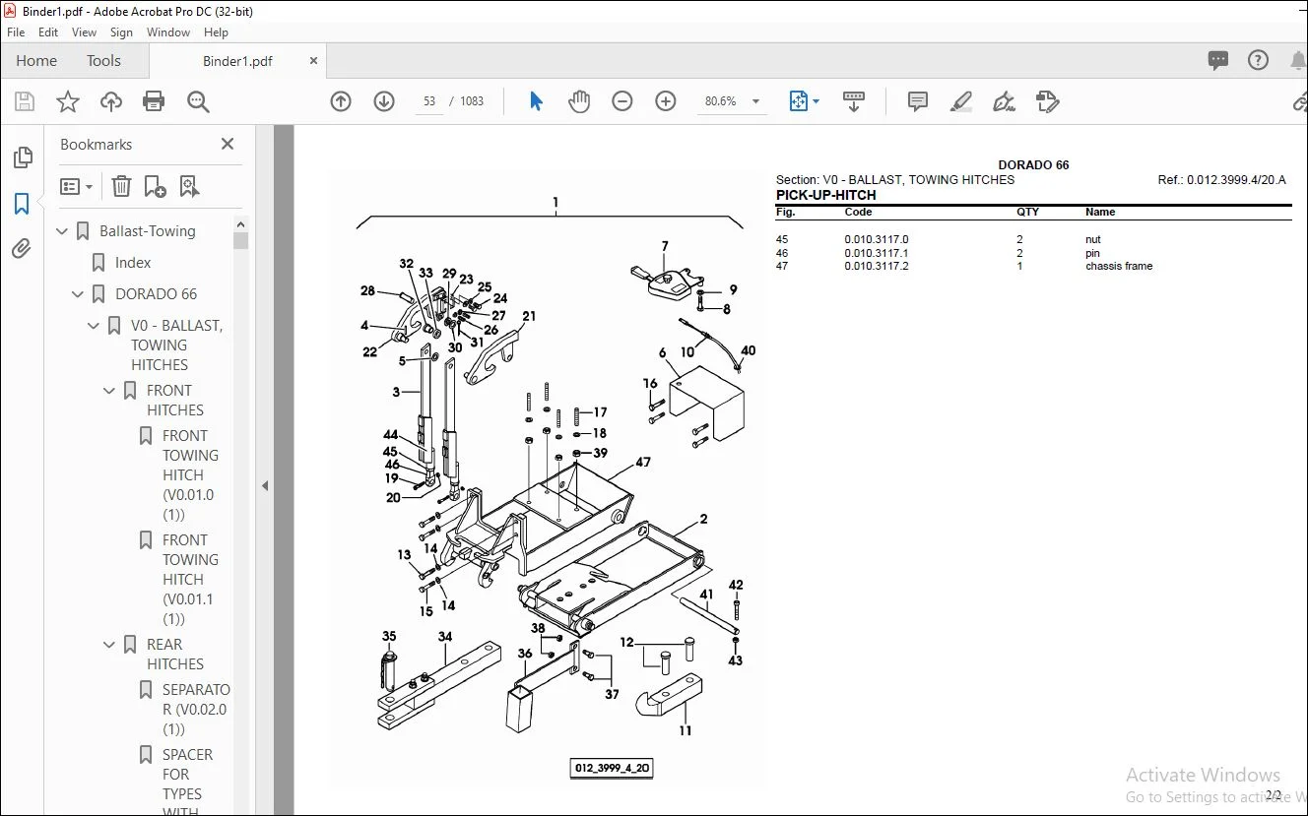
Task: Click the scrolling mode keyboard icon
Action: [x=854, y=101]
